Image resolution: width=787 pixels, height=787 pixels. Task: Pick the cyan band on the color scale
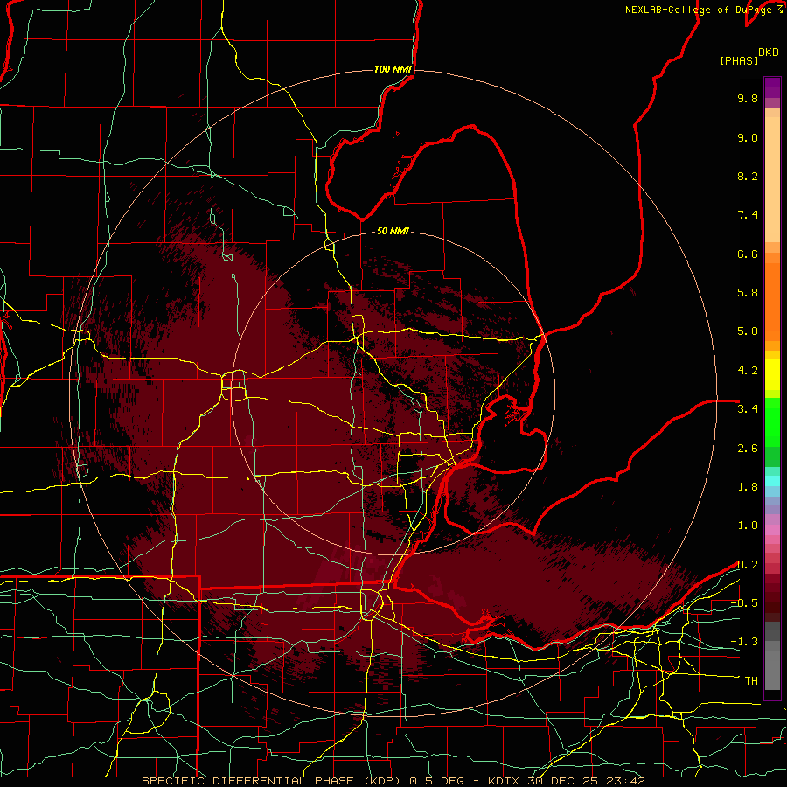pyautogui.click(x=772, y=481)
